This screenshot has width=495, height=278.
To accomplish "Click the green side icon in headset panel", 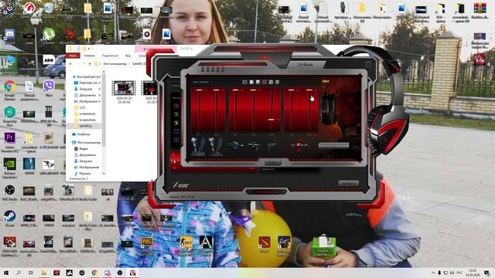I will [x=176, y=114].
